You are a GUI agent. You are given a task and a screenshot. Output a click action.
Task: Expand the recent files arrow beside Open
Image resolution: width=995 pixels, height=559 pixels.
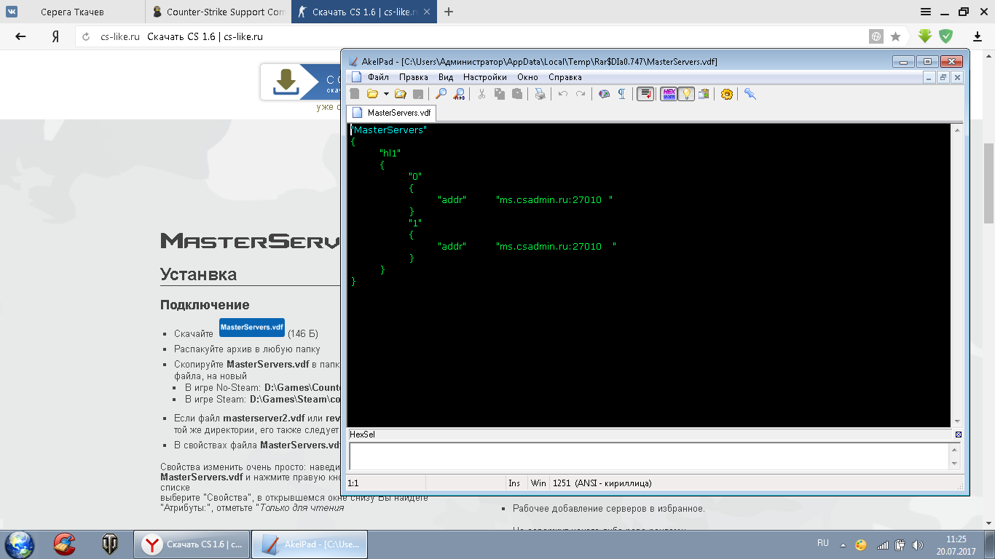pos(386,94)
